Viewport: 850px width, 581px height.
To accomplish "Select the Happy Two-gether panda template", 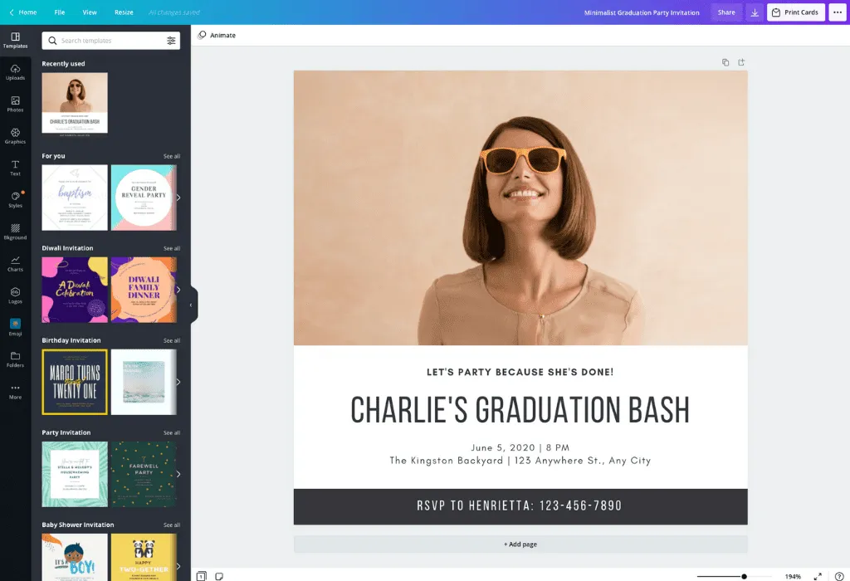I will coord(144,557).
